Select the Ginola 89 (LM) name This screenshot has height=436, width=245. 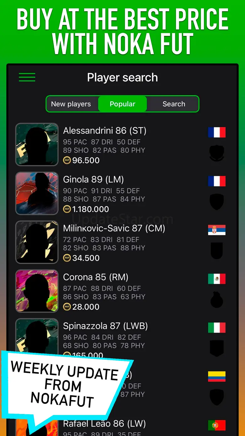click(x=93, y=179)
